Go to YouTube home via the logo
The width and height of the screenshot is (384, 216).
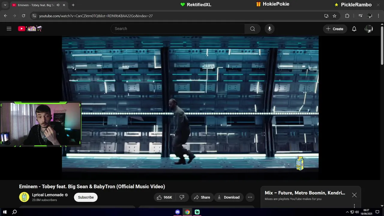30,29
